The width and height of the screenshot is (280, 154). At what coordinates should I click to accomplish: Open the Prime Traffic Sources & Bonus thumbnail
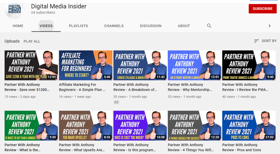[x=249, y=65]
